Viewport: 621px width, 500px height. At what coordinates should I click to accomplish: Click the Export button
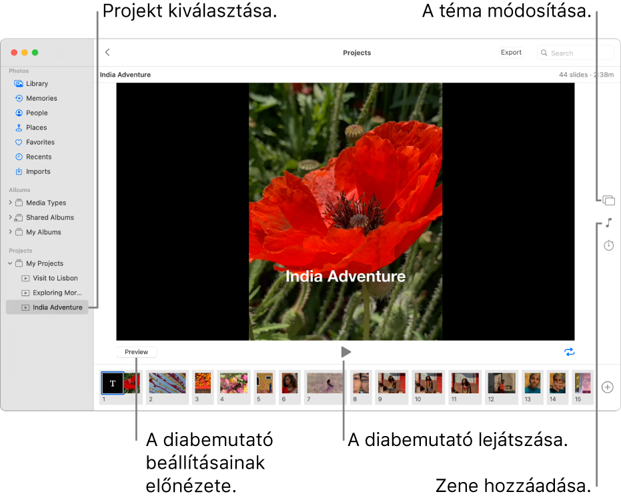click(511, 52)
